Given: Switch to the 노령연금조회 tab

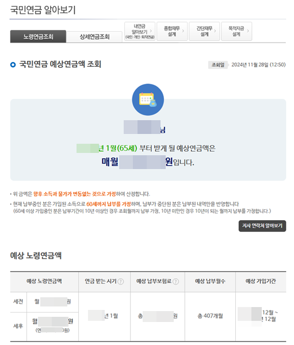Looking at the screenshot, I should [38, 36].
